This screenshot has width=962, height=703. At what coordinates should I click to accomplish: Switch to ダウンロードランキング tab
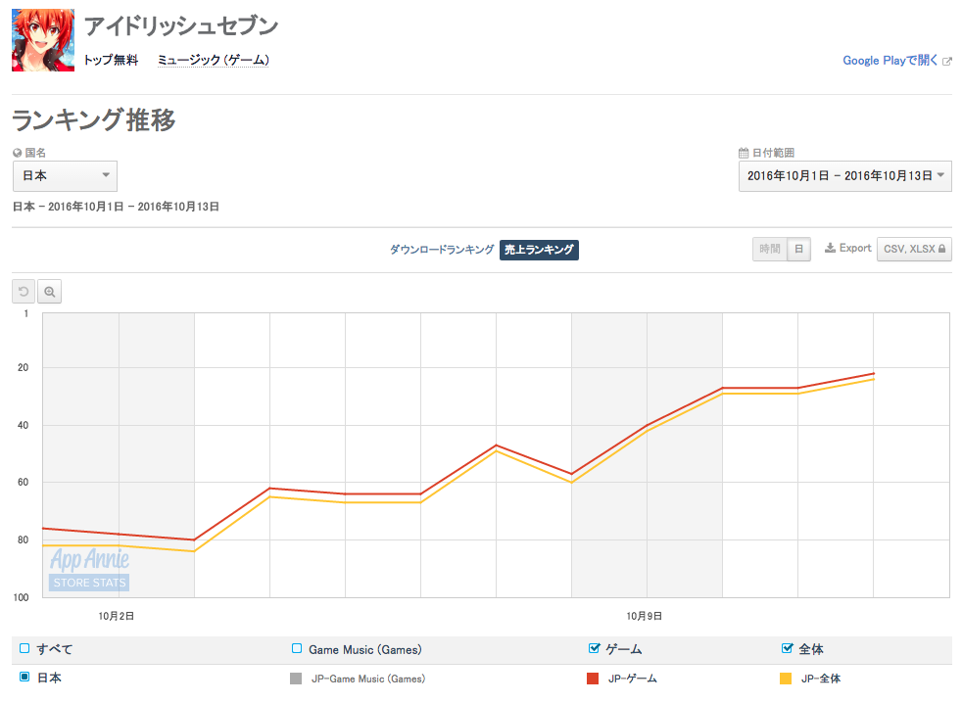[x=442, y=250]
